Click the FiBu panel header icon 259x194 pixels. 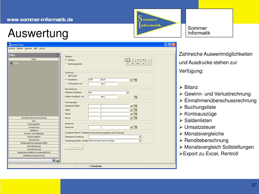(x=57, y=55)
